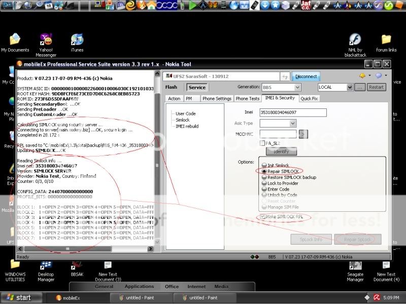
Task: Open the Seagate Manager desktop icon
Action: (355, 271)
